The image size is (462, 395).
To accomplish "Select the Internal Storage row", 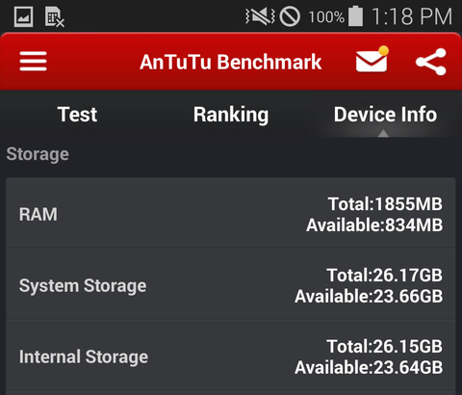I will (231, 357).
